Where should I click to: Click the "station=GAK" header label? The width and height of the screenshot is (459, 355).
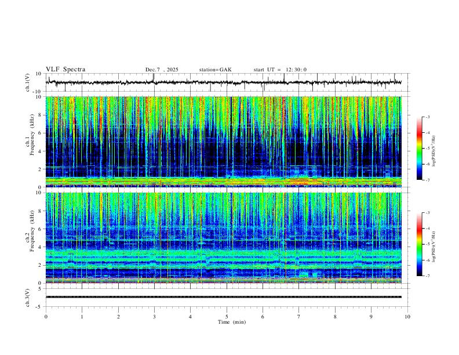click(215, 70)
